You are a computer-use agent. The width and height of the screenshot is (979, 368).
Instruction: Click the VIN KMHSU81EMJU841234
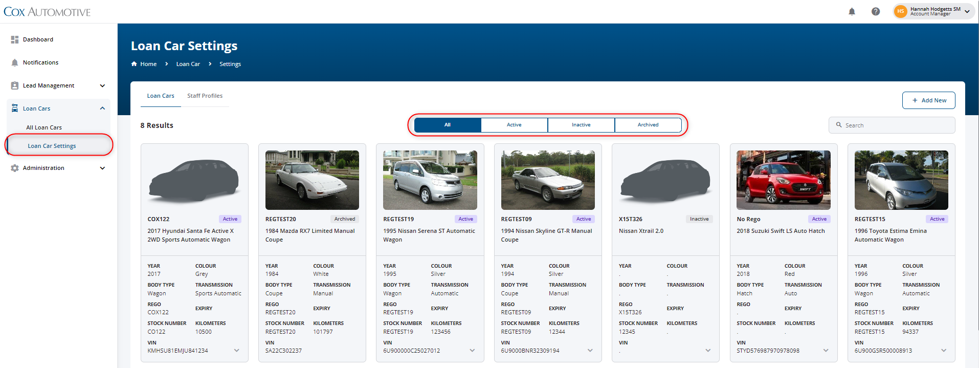[x=178, y=351]
